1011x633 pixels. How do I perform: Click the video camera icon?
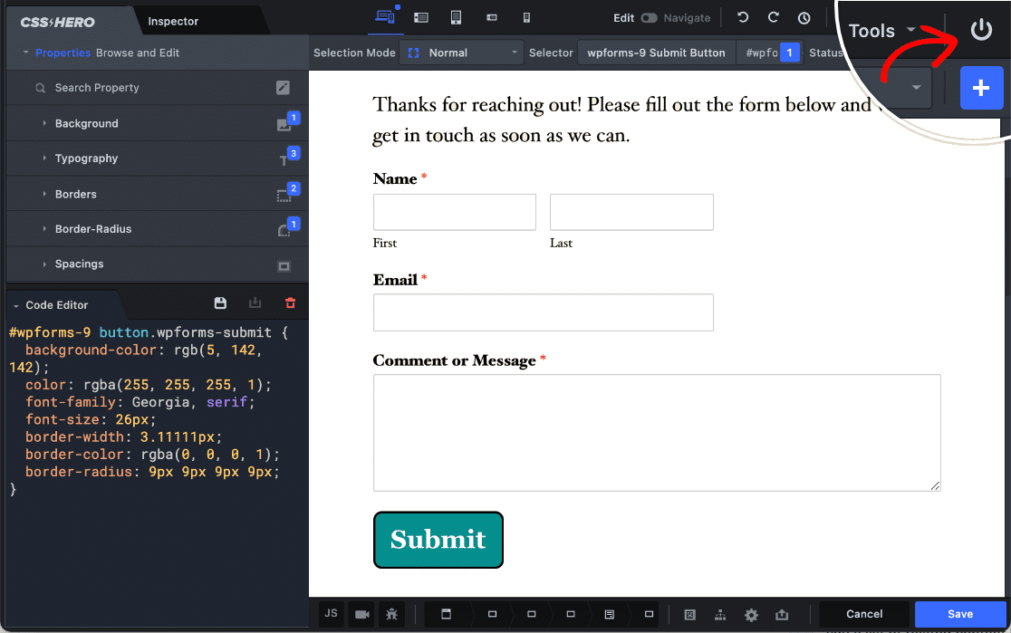(362, 614)
